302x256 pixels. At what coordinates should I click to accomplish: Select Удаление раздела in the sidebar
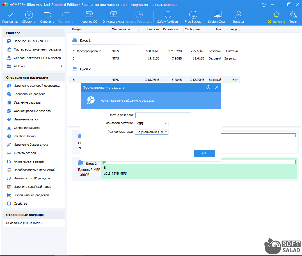[x=27, y=102]
